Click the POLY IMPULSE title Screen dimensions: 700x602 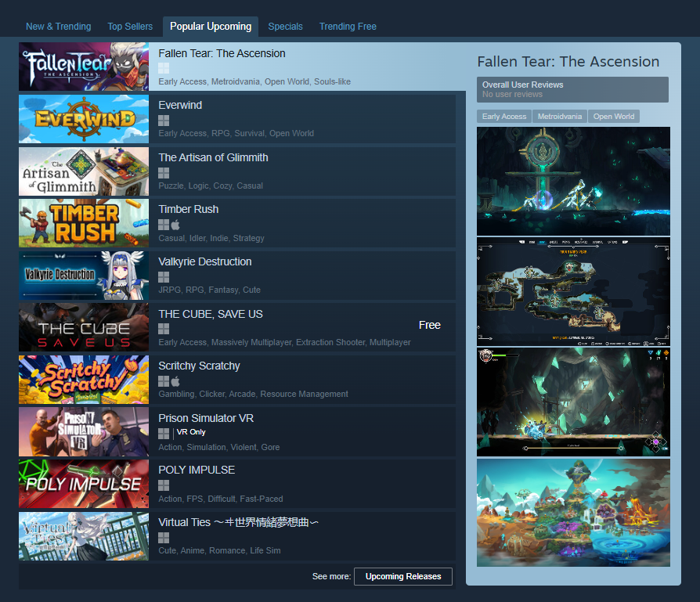197,470
